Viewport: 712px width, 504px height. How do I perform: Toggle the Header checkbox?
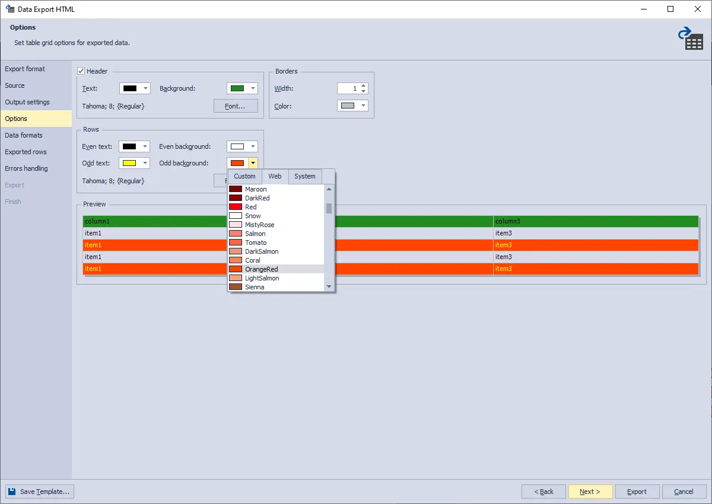[x=80, y=71]
